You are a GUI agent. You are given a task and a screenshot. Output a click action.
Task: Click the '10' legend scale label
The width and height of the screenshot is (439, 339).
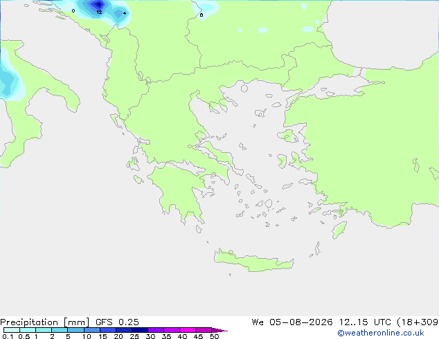[87, 336]
